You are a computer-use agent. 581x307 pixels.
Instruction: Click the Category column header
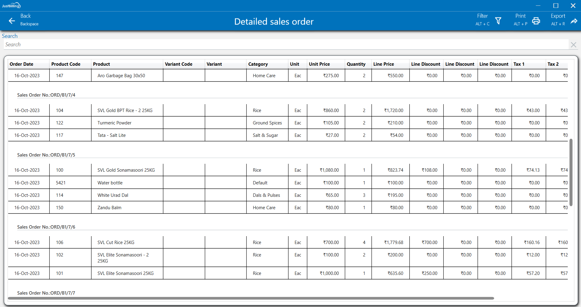(258, 64)
